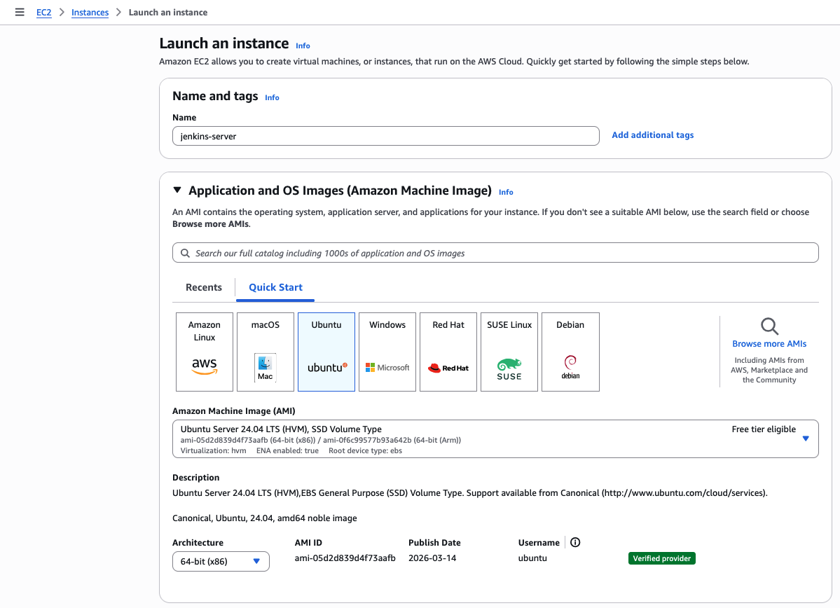The image size is (840, 608).
Task: Select the Windows AMI tile
Action: (387, 352)
